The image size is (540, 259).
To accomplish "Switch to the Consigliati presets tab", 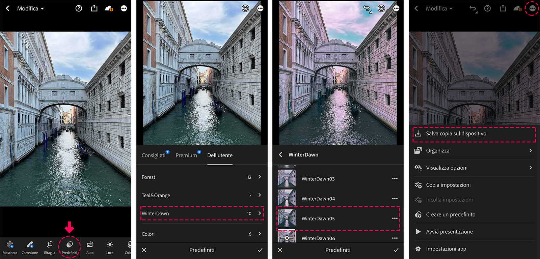I will 154,155.
